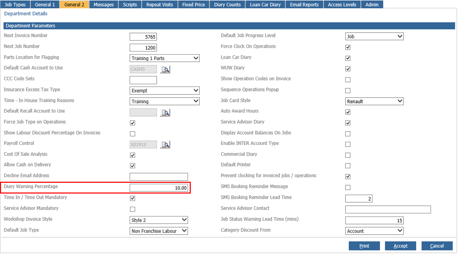Enable SMS Booking Reminder Message
The height and width of the screenshot is (254, 458).
(x=348, y=188)
